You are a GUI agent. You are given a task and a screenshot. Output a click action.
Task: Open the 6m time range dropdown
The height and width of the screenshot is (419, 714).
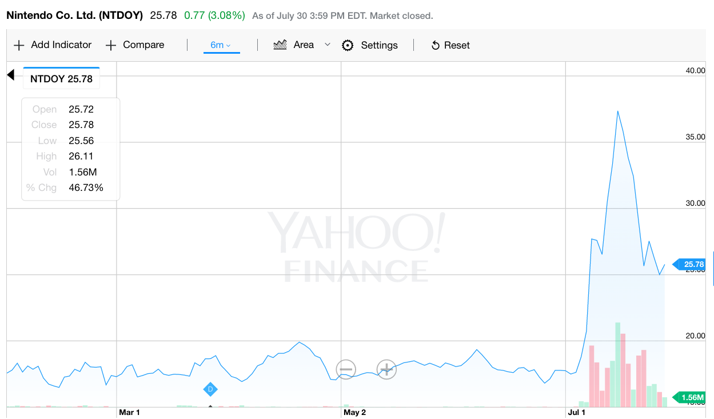[x=221, y=45]
